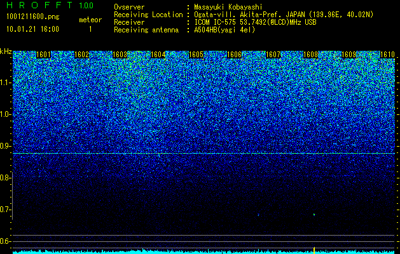Click the yellow spike in bottom power graph

[x=314, y=250]
